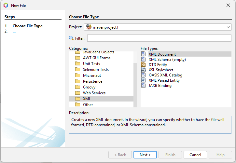Click the Categories list vertical scrollbar
Image resolution: width=236 pixels, height=163 pixels.
point(135,81)
